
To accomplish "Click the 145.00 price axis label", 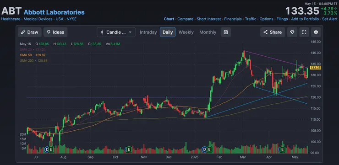I will point(316,42).
